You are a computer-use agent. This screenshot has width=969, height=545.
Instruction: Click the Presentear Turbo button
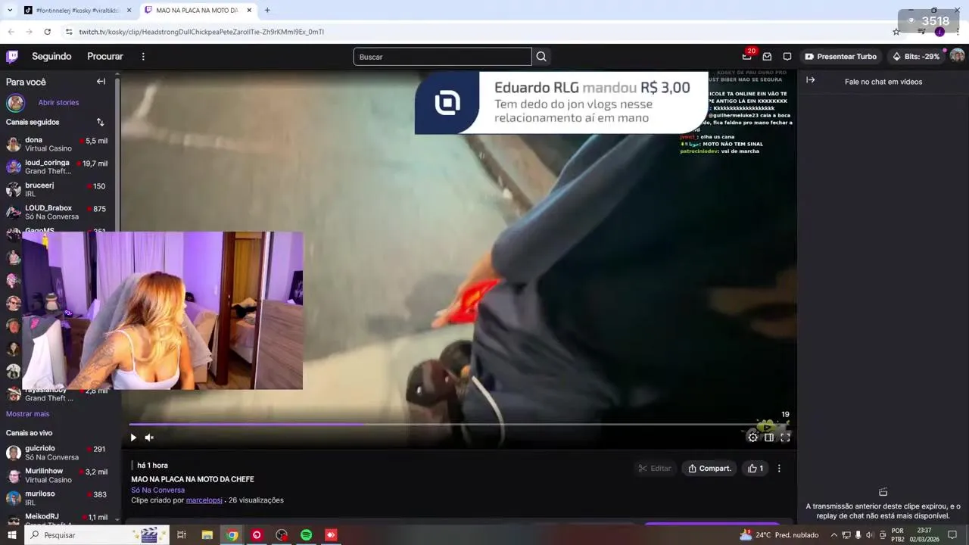point(840,57)
